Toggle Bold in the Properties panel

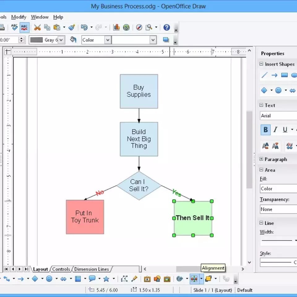pos(265,130)
